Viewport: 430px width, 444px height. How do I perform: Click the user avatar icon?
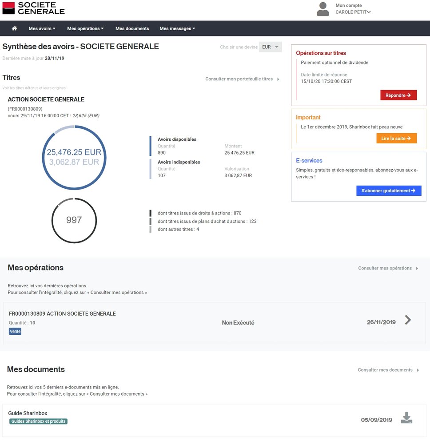pyautogui.click(x=323, y=9)
